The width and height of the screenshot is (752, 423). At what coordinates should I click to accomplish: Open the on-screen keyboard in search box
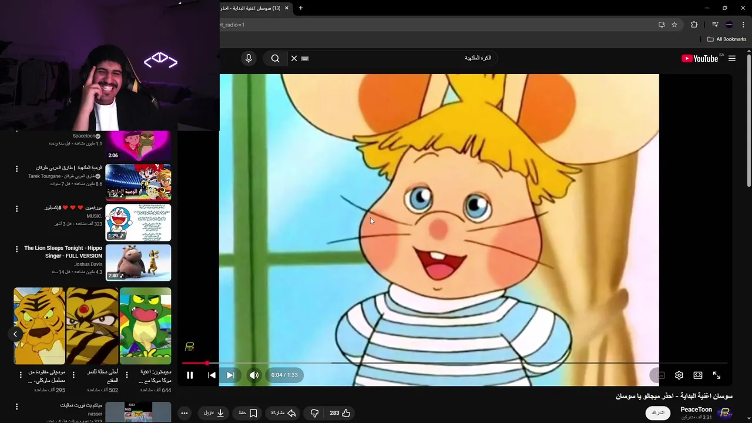[x=305, y=58]
